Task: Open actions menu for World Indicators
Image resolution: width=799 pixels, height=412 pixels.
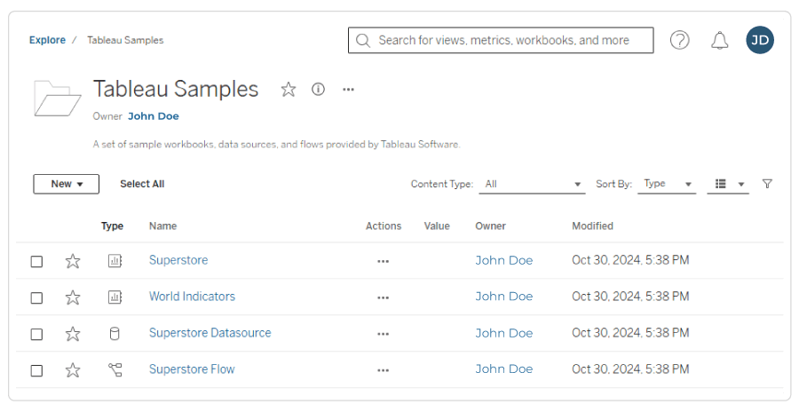Action: (384, 297)
